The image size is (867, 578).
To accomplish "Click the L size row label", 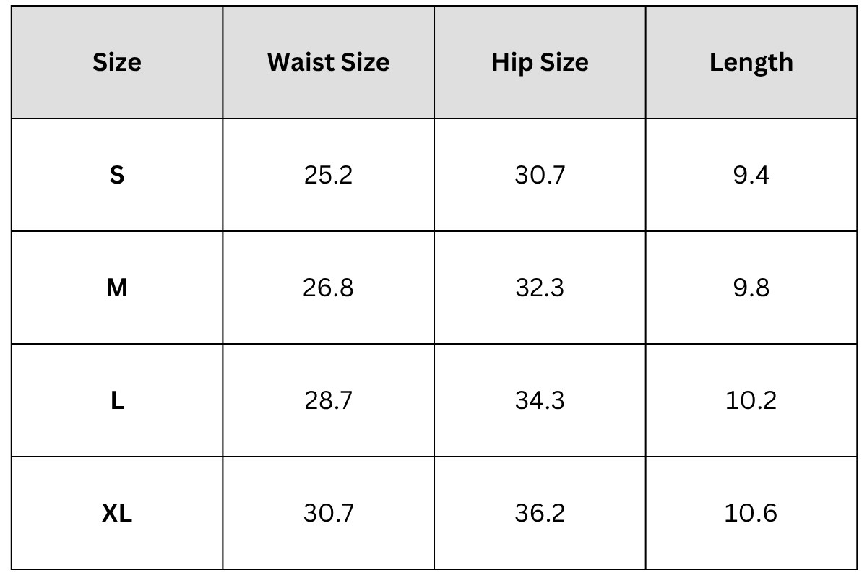I will tap(117, 400).
